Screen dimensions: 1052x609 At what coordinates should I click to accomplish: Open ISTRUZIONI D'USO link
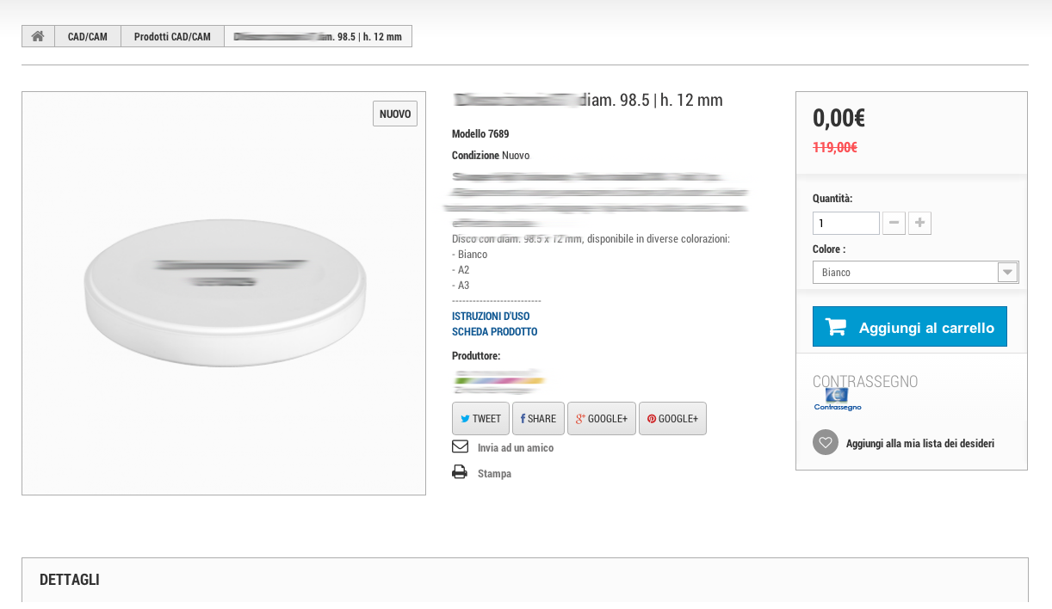click(x=491, y=317)
